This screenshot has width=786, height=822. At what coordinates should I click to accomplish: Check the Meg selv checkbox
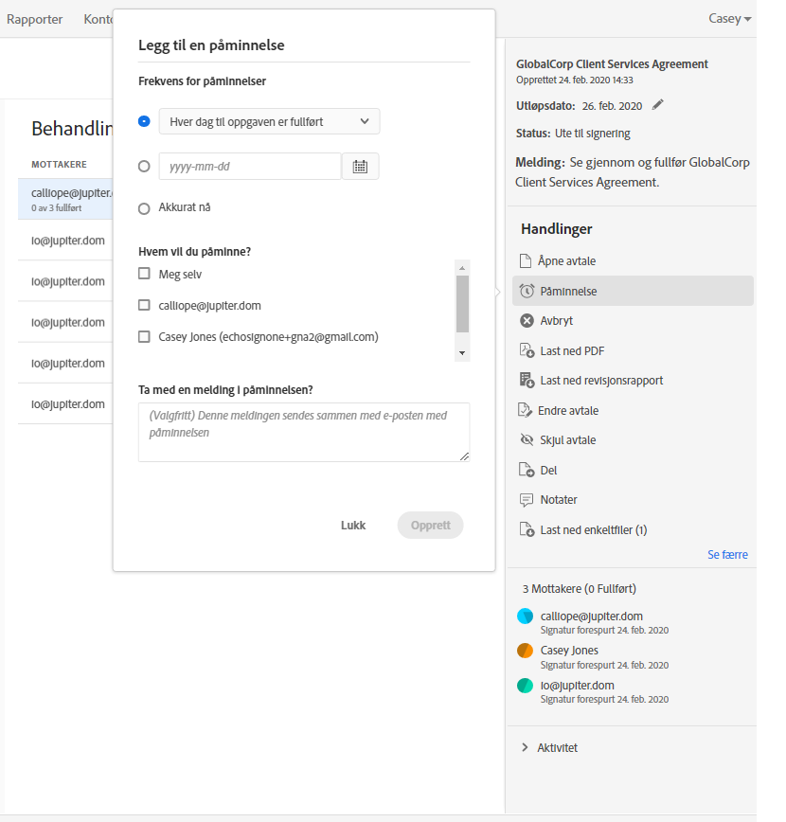pyautogui.click(x=144, y=274)
